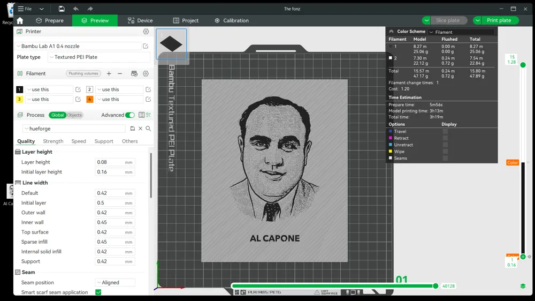Edit the Bambu Lab A1 printer preset

tap(146, 46)
